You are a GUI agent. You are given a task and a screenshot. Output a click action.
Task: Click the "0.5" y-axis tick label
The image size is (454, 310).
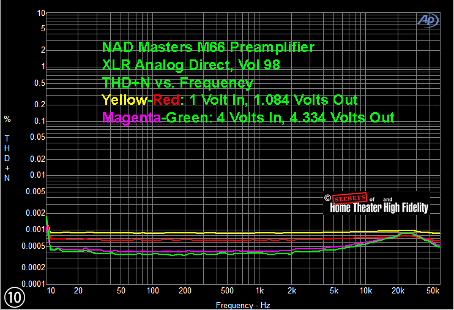tap(40, 83)
